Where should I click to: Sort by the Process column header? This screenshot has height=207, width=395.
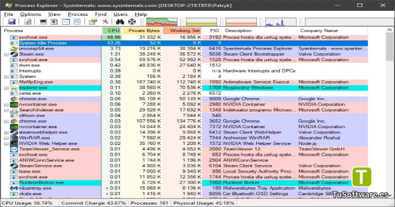(x=51, y=31)
